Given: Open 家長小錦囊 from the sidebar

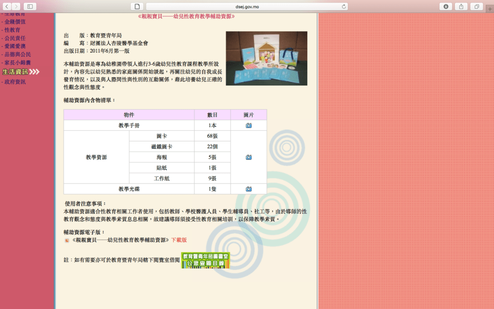Looking at the screenshot, I should [x=17, y=63].
